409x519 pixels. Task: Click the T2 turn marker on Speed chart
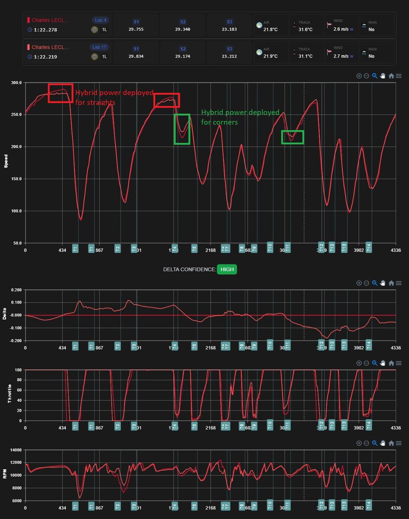118,248
